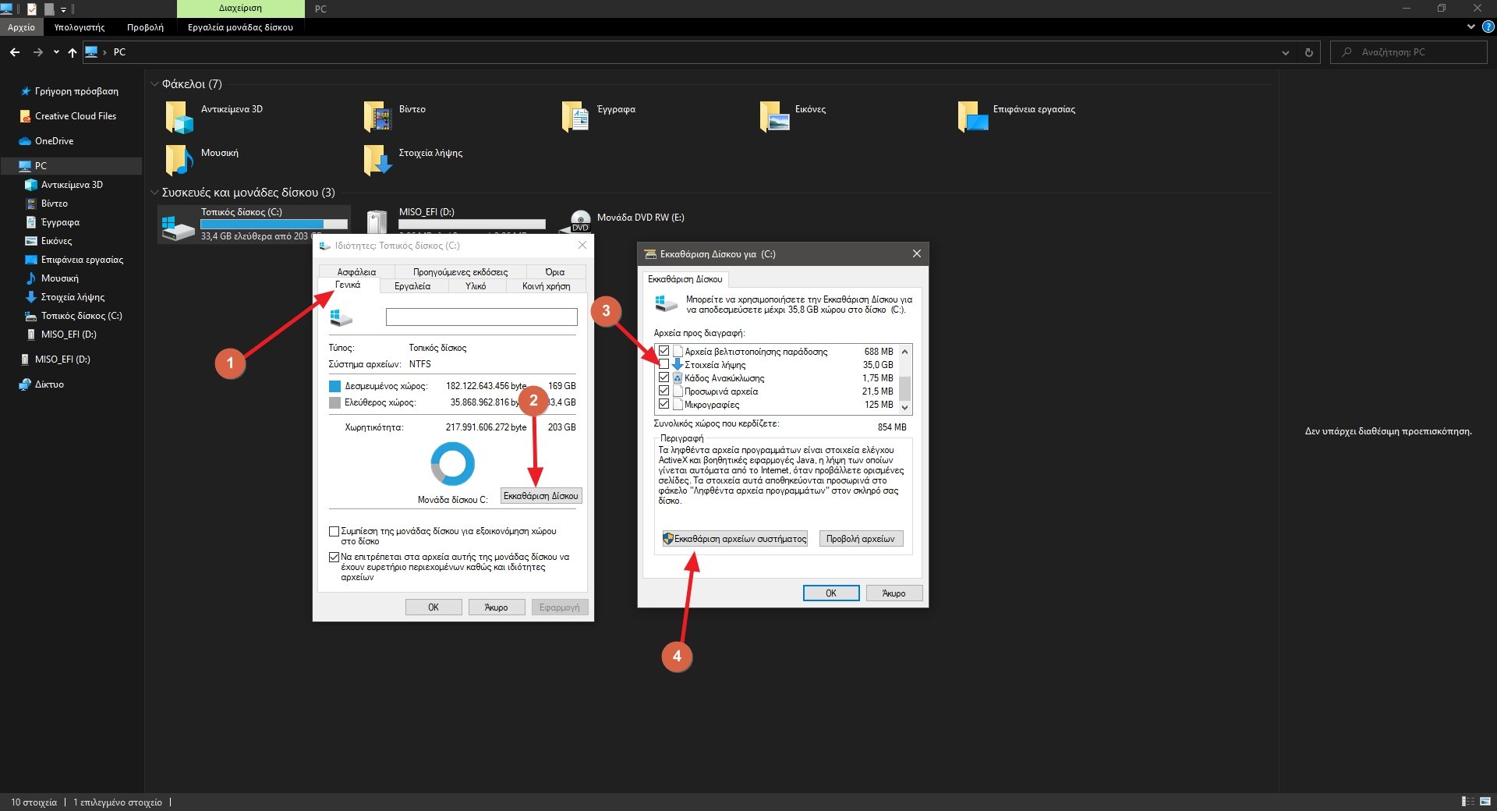Screen dimensions: 1497x811
Task: Select the Μονάδα DVD RW (E:) drive icon
Action: pos(579,221)
